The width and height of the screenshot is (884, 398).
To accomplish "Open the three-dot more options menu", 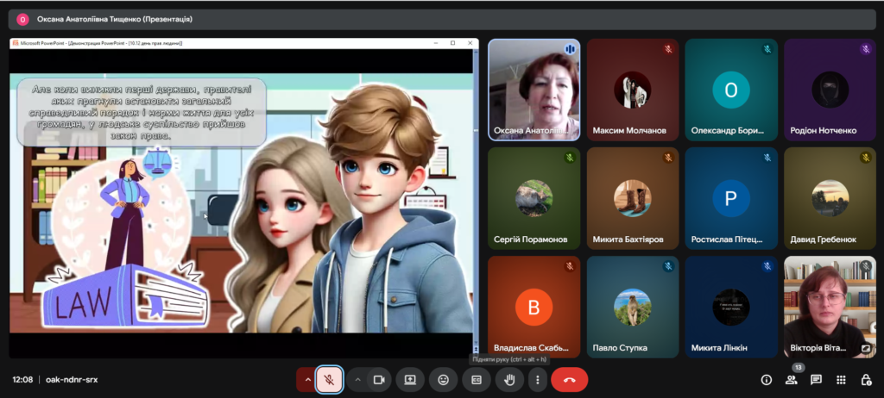I will 537,379.
